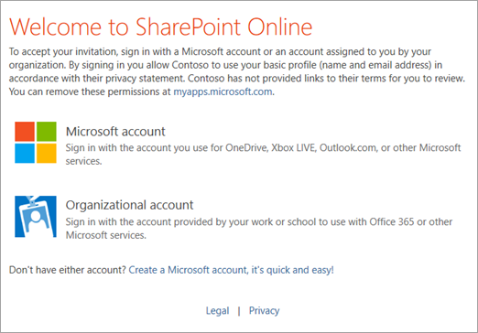
Task: Open the myapps.microsoft.com link
Action: pyautogui.click(x=223, y=91)
